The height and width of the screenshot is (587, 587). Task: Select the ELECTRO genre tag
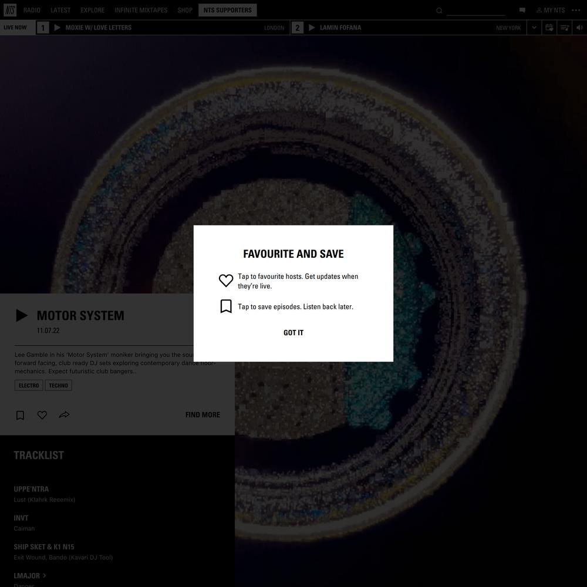point(29,385)
